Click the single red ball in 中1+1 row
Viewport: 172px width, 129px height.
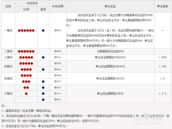(26, 93)
